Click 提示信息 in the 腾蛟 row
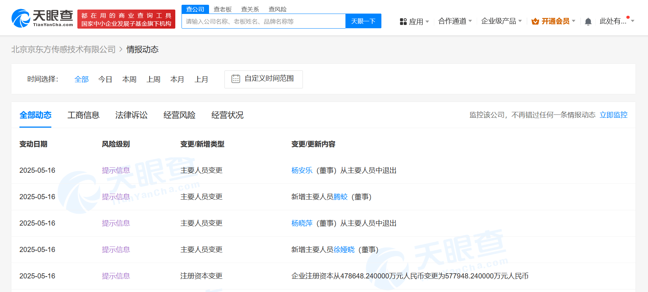The image size is (648, 292). [116, 197]
